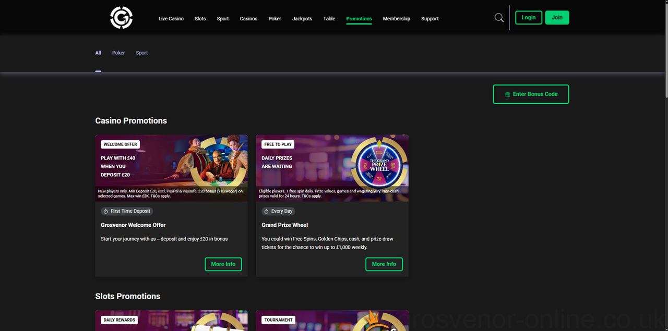Click the Casino Promotions heading
The height and width of the screenshot is (331, 668).
click(131, 120)
